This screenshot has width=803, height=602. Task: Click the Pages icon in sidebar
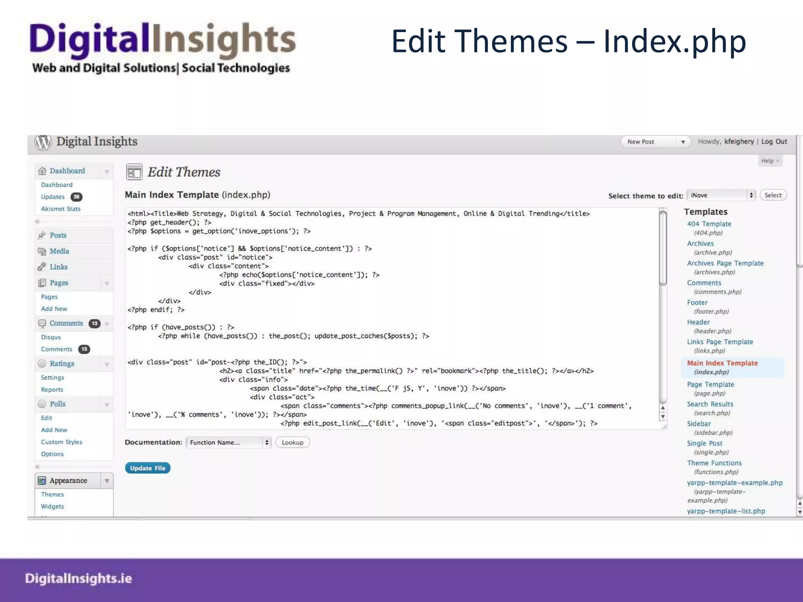coord(42,283)
